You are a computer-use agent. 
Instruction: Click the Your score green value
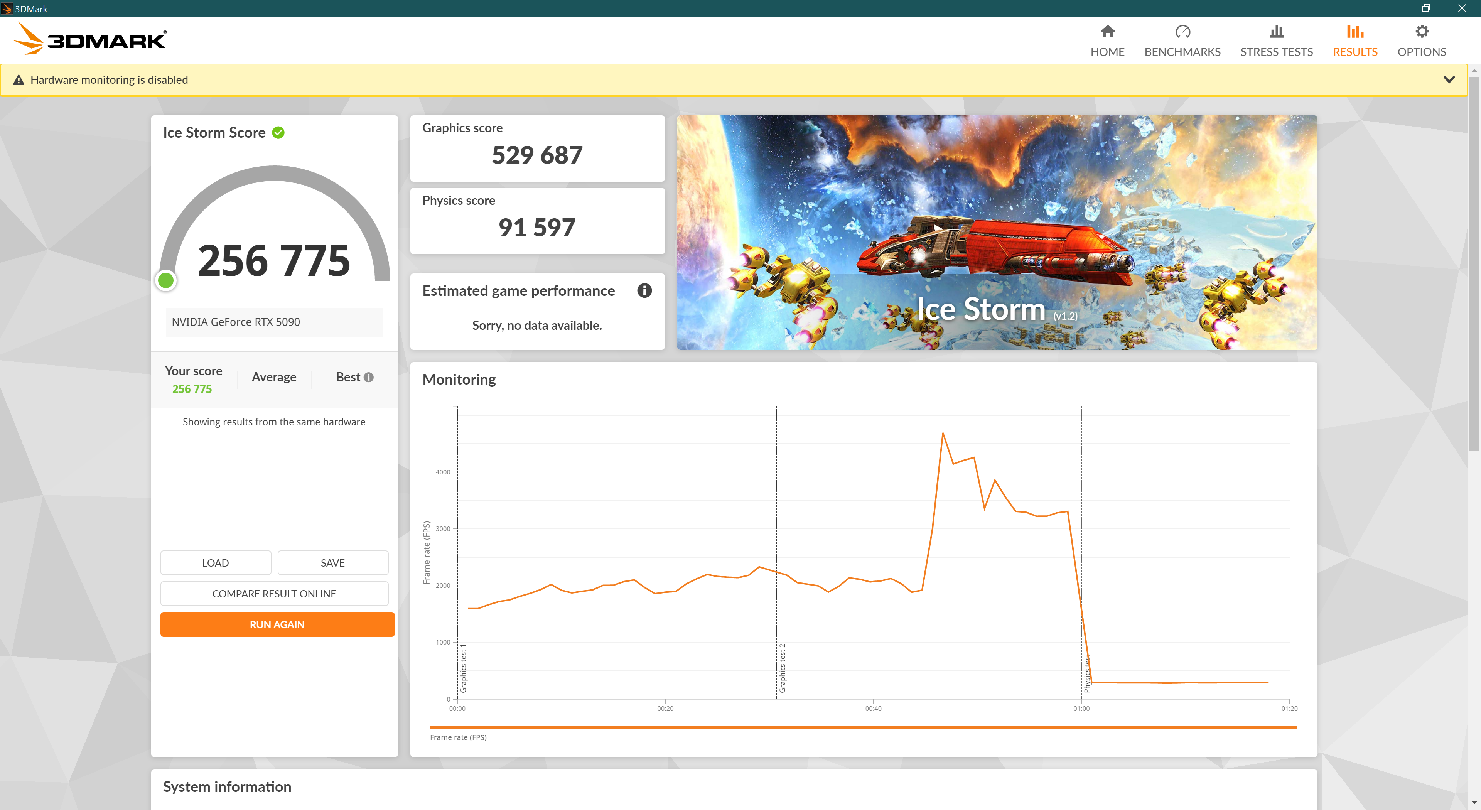point(192,389)
